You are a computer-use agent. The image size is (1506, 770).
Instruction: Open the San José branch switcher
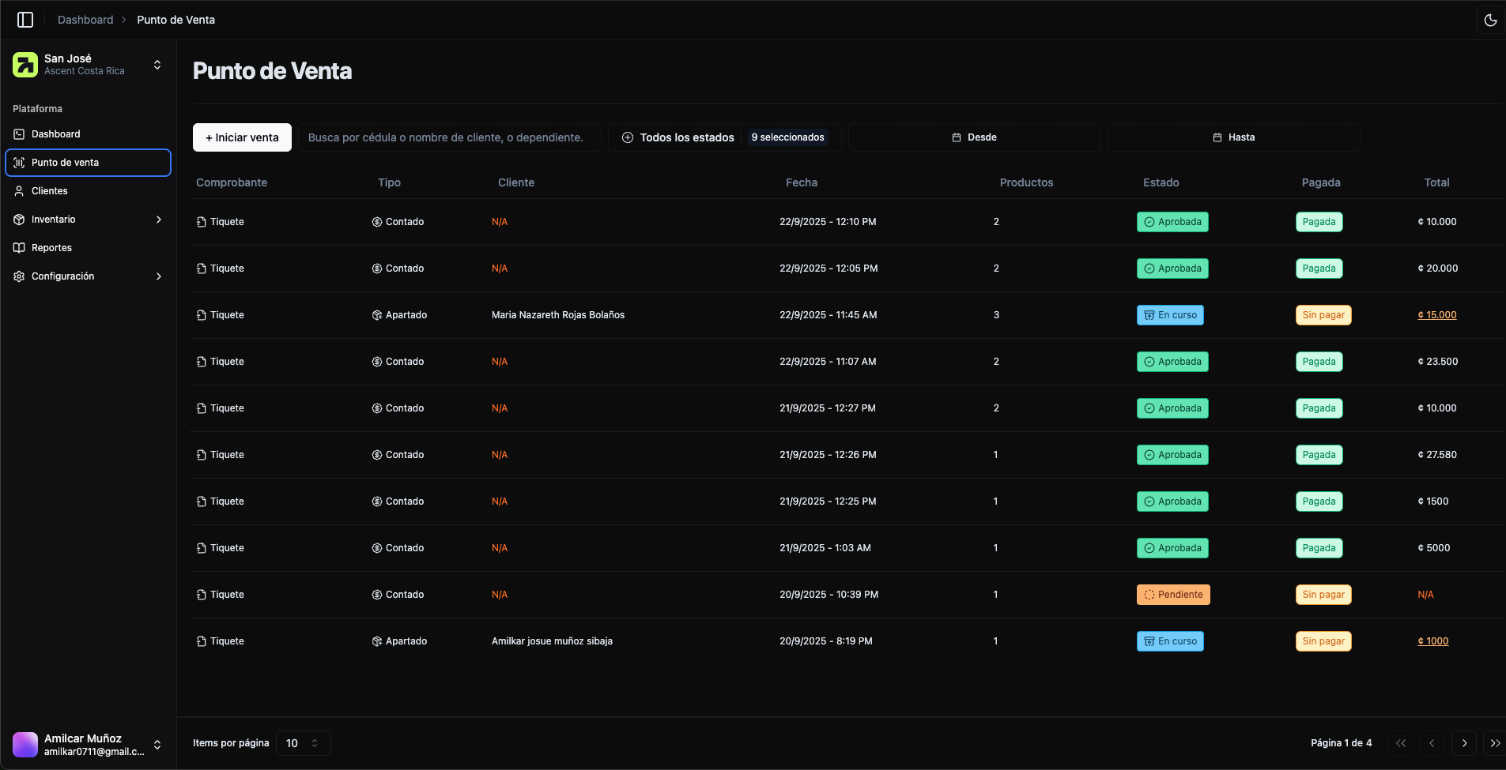click(157, 65)
